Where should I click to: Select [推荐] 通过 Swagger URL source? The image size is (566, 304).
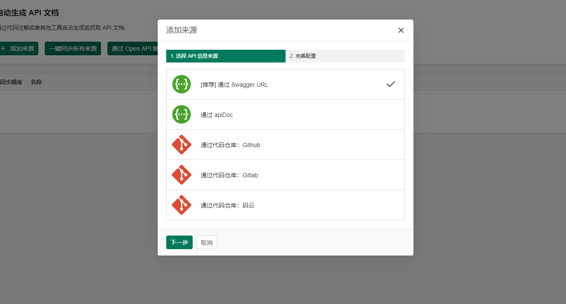pos(286,84)
